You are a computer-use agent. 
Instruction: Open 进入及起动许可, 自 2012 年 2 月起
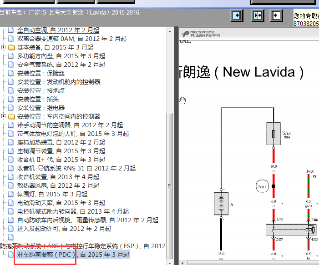click(x=64, y=229)
